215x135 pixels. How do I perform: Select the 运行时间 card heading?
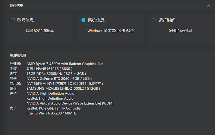point(167,20)
